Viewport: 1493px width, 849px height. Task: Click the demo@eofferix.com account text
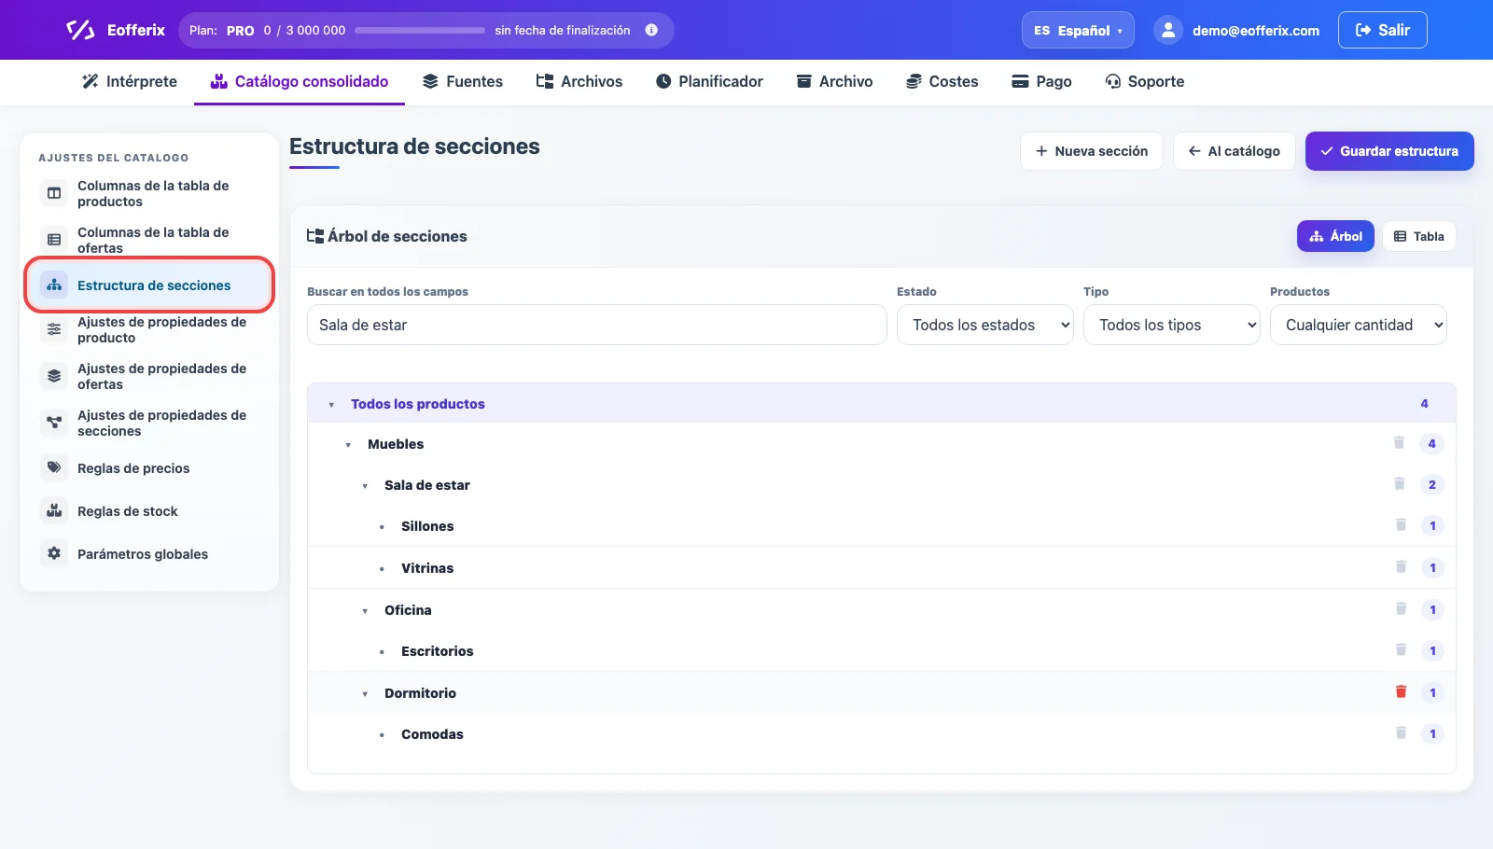[1256, 31]
